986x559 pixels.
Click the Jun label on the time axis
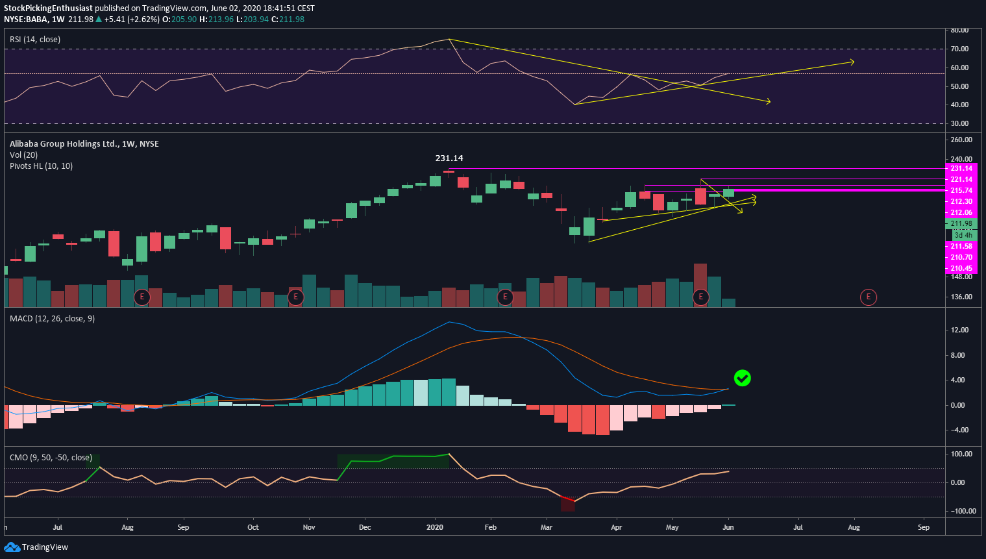tap(728, 527)
